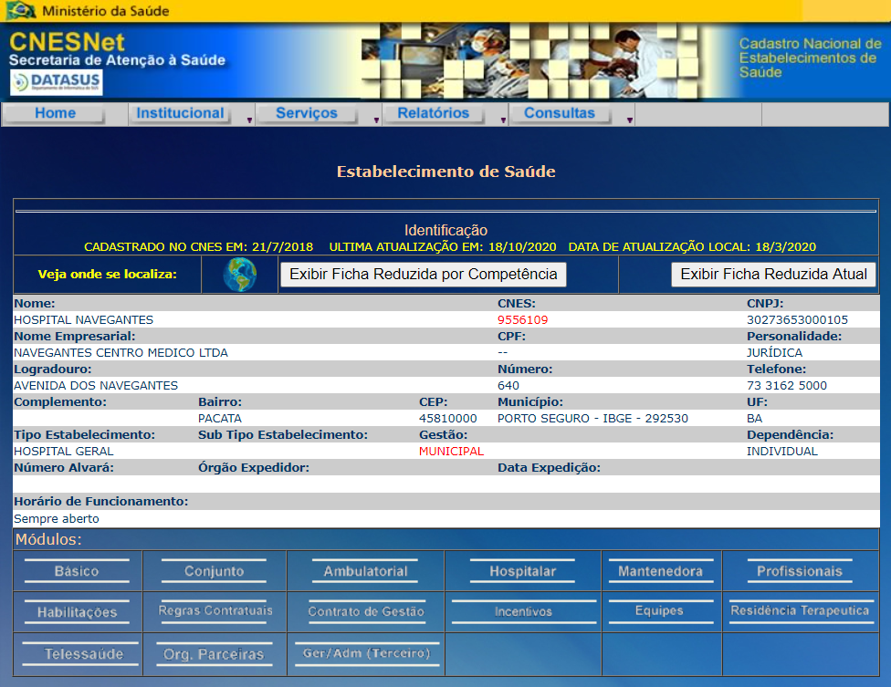
Task: Click the CNPJ value 30273653000105
Action: point(797,319)
